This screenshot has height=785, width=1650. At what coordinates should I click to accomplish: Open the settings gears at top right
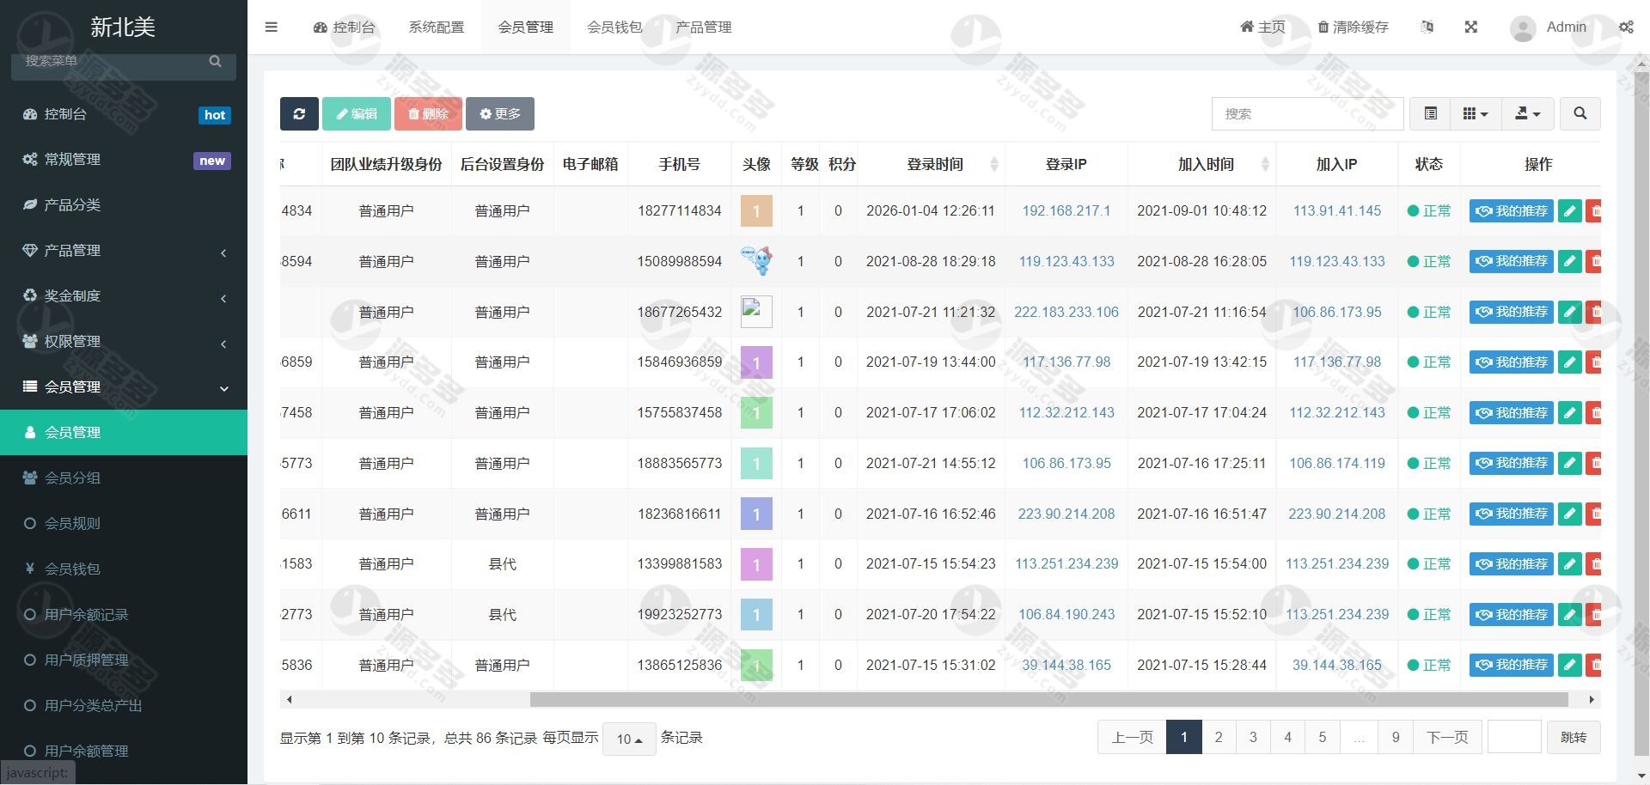point(1626,27)
